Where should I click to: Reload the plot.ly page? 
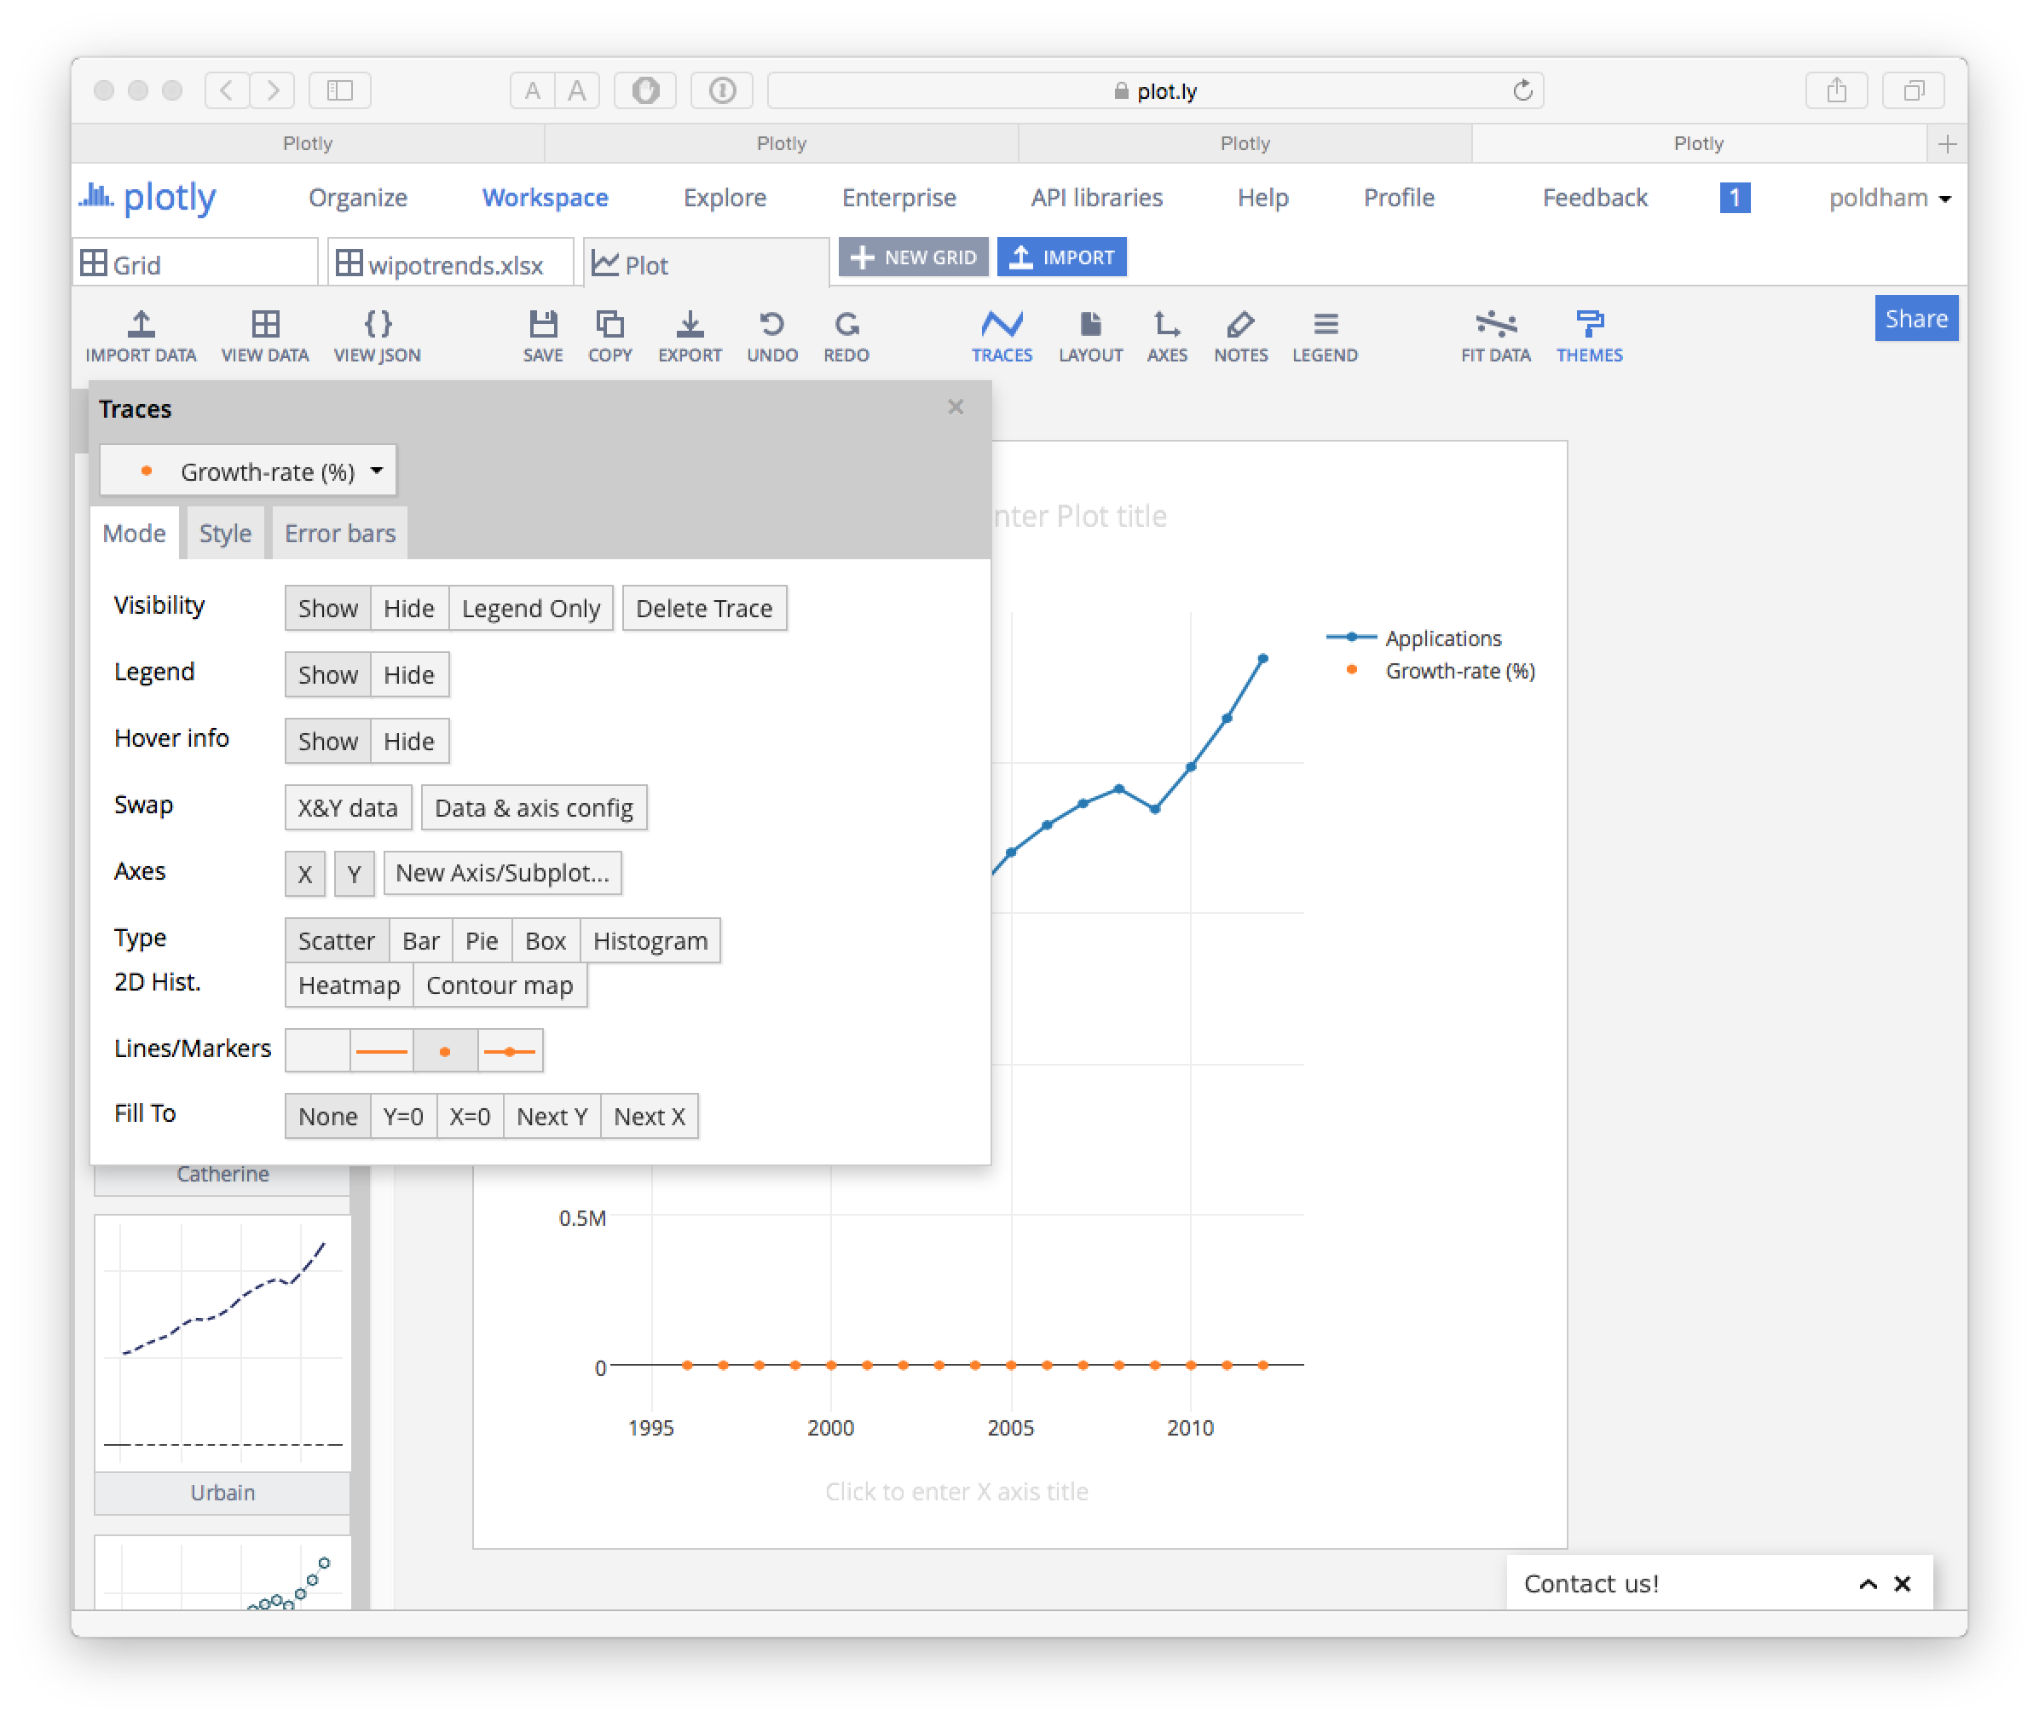[x=1522, y=90]
